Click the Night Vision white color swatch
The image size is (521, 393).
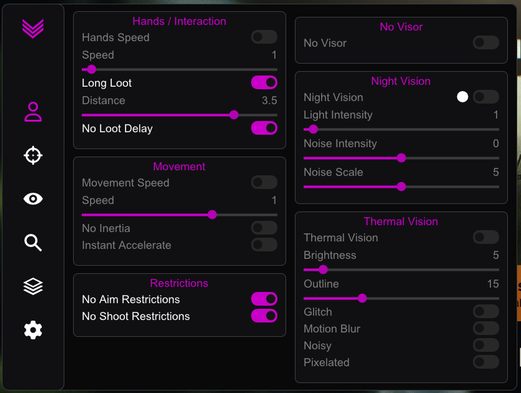click(x=462, y=97)
